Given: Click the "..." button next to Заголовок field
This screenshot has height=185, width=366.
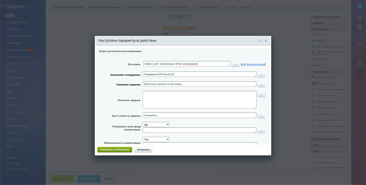Looking at the screenshot, I should [x=236, y=65].
